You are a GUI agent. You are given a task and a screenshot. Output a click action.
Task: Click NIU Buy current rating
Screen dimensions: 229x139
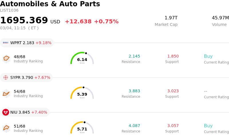[208, 126]
